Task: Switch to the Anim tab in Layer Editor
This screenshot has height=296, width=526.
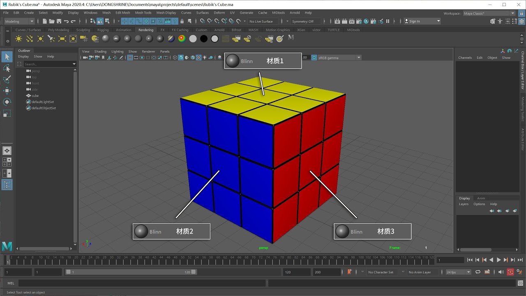Action: point(481,198)
